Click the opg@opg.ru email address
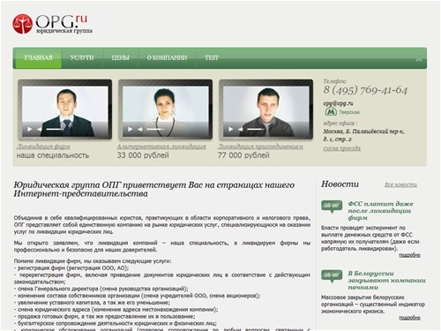Image resolution: width=441 pixels, height=331 pixels. 338,103
